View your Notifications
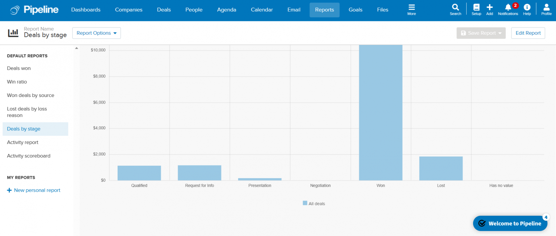556x236 pixels. tap(507, 8)
